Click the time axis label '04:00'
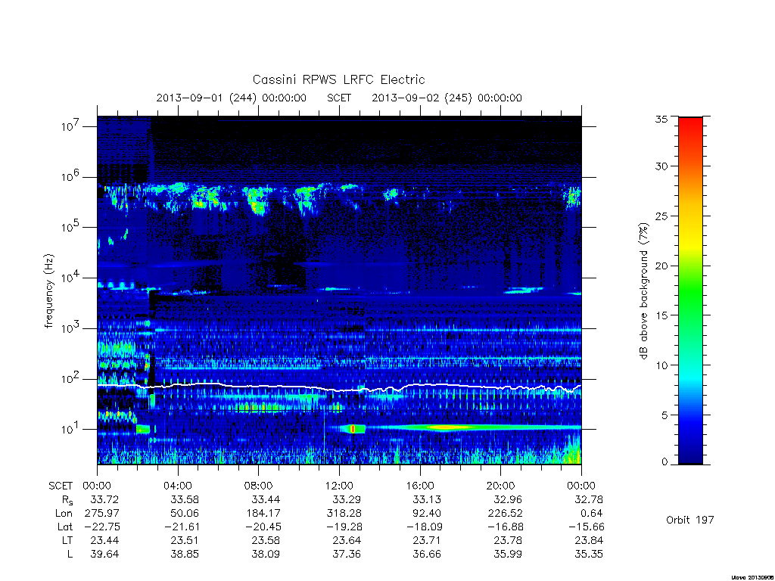Viewport: 775px width, 581px height. click(178, 486)
